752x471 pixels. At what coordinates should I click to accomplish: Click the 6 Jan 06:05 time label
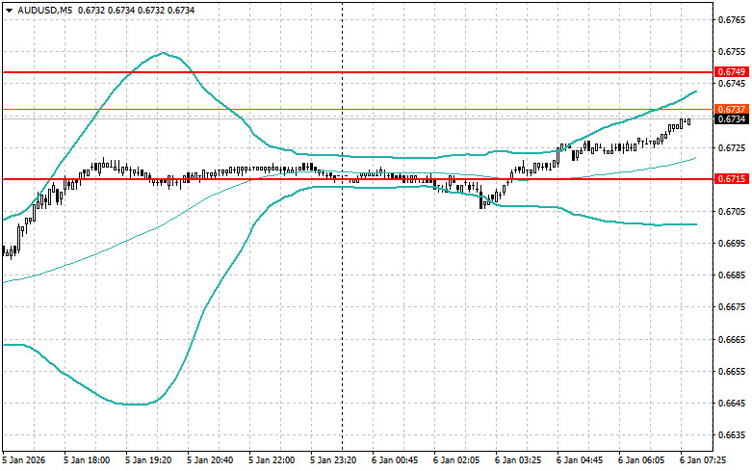pyautogui.click(x=640, y=460)
